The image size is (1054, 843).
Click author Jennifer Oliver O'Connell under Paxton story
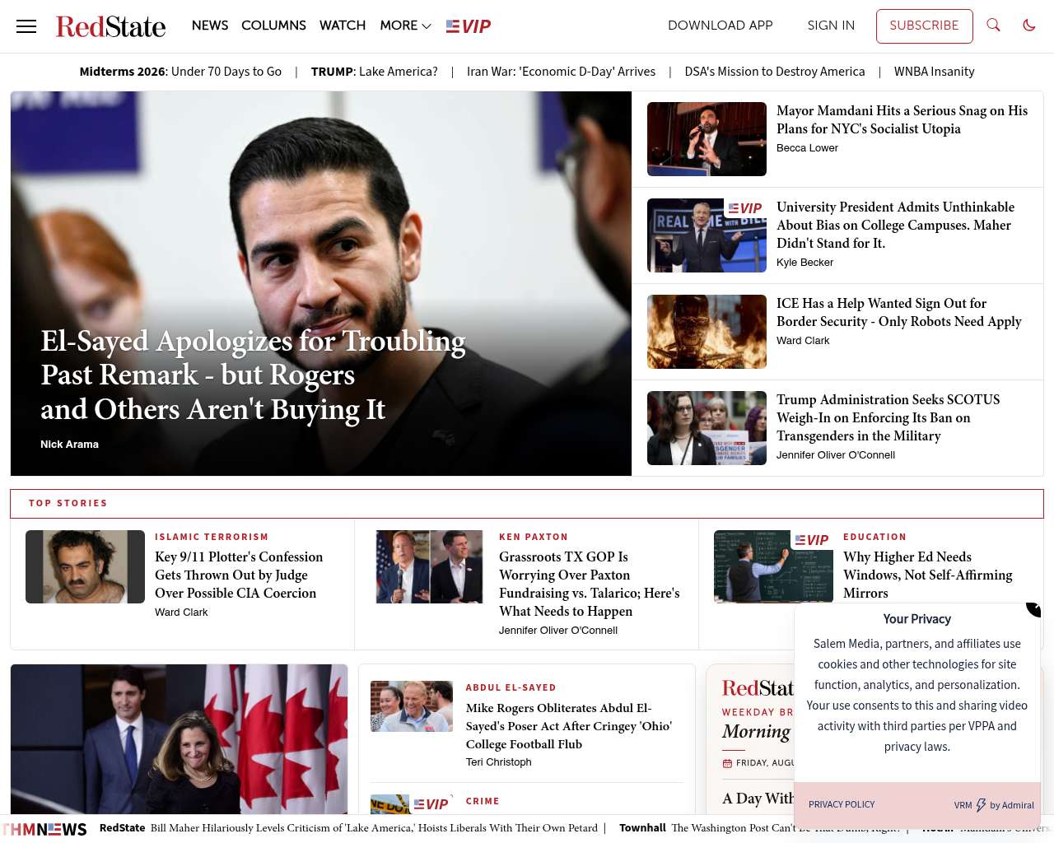[558, 631]
